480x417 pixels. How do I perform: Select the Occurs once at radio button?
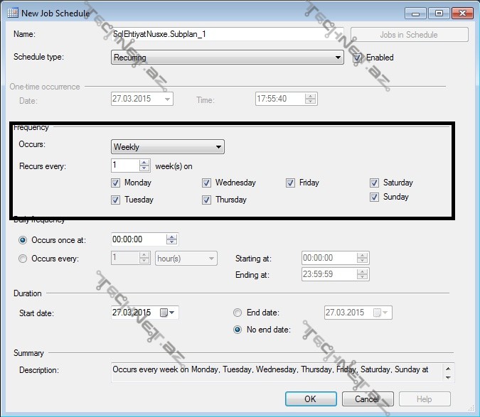tap(23, 240)
